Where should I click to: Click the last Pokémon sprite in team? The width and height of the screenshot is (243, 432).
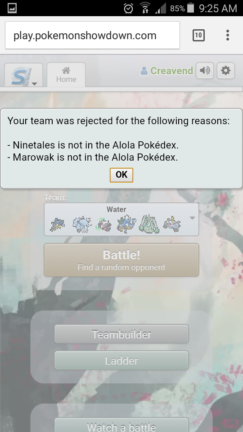point(172,224)
